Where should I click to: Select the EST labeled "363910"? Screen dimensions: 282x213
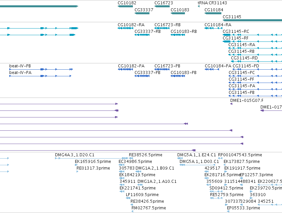pyautogui.click(x=258, y=195)
